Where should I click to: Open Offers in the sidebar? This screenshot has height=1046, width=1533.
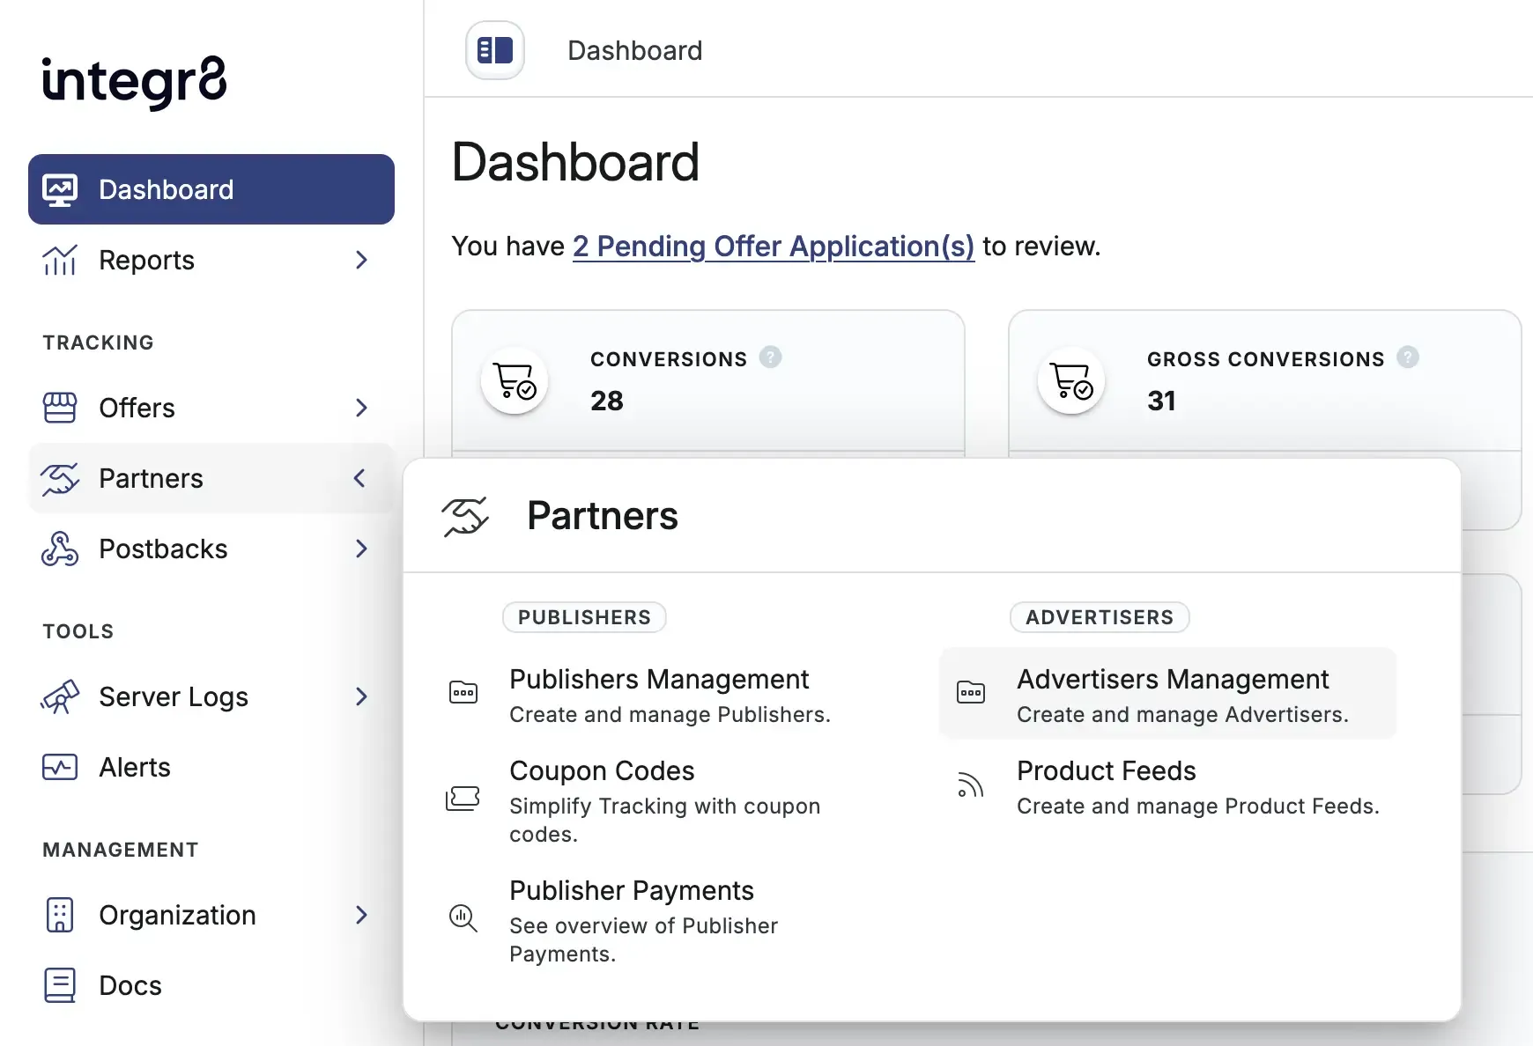pos(211,408)
